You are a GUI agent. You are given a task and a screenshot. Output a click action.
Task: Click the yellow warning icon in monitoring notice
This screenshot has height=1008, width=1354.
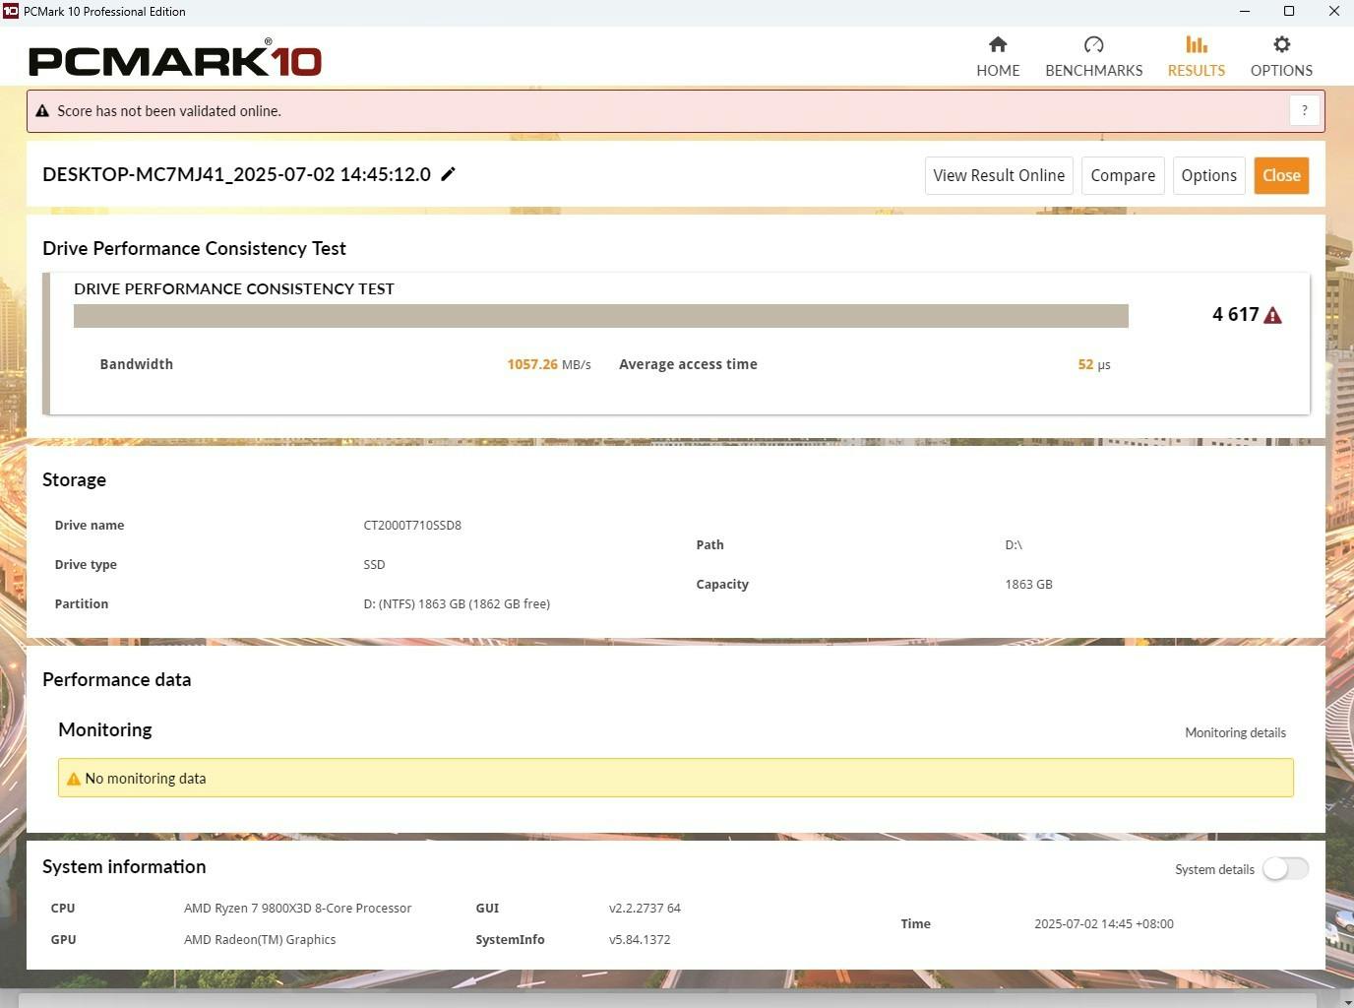click(x=73, y=779)
